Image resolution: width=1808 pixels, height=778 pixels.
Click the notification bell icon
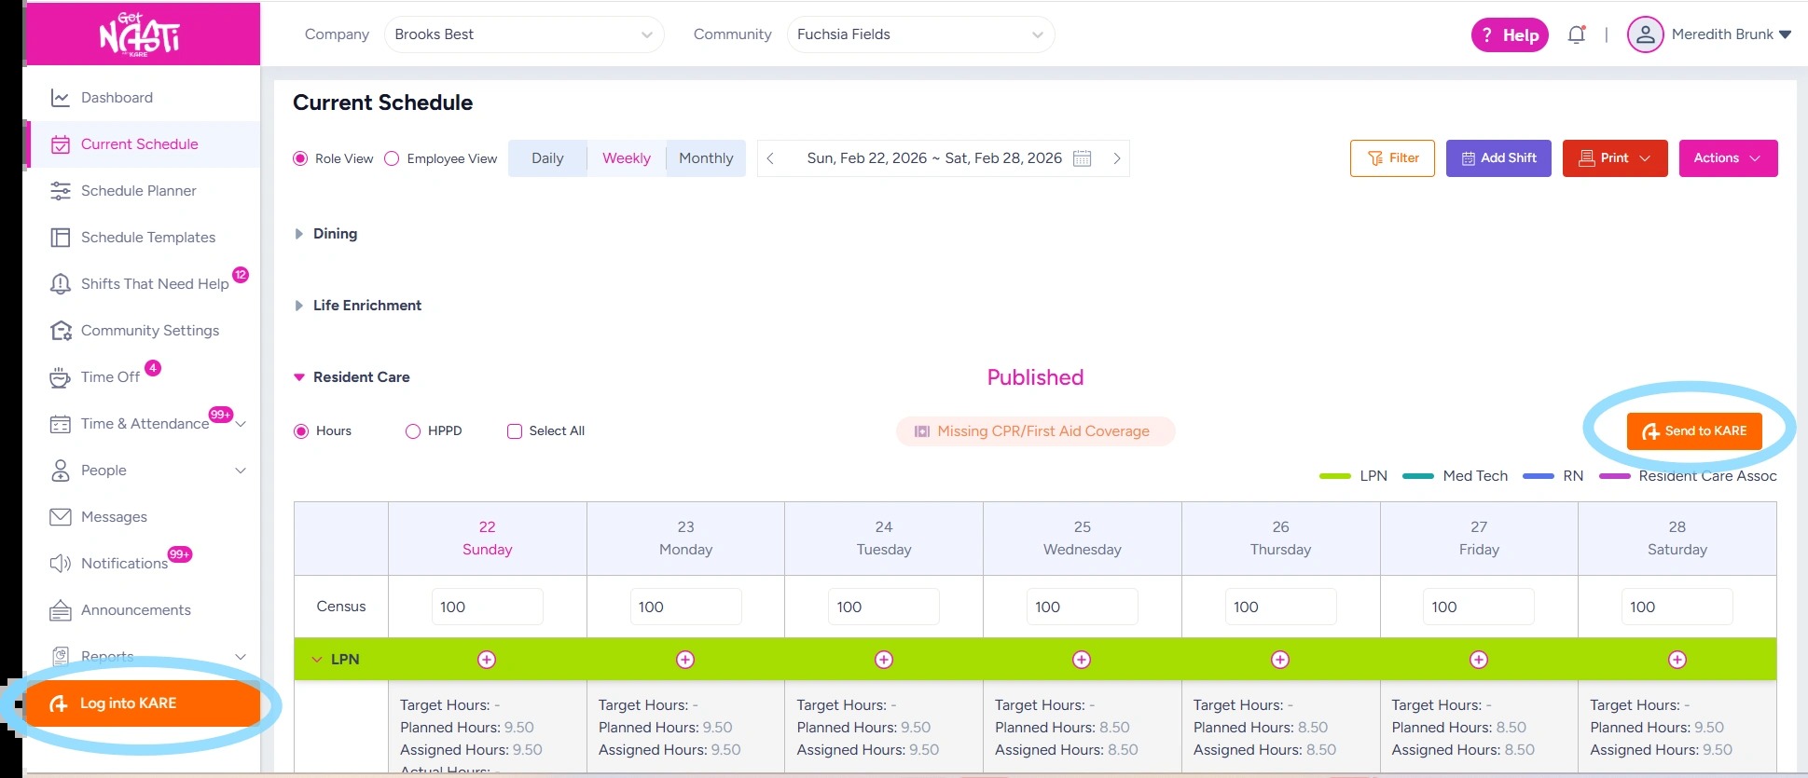point(1576,35)
